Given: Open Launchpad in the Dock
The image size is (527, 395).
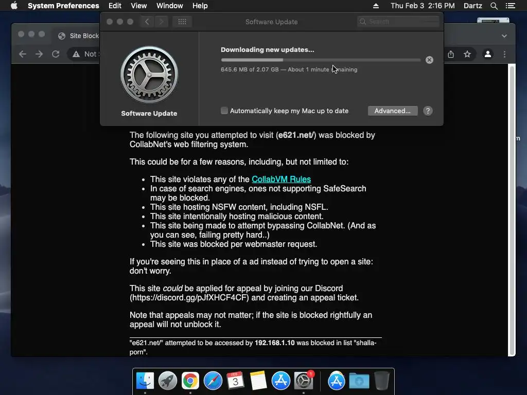Looking at the screenshot, I should pyautogui.click(x=167, y=381).
